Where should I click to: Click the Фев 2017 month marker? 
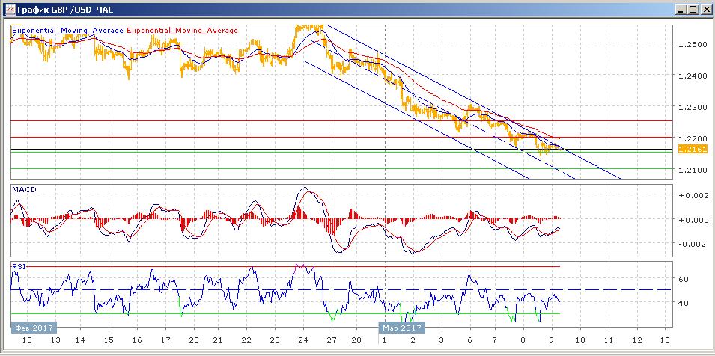32,327
